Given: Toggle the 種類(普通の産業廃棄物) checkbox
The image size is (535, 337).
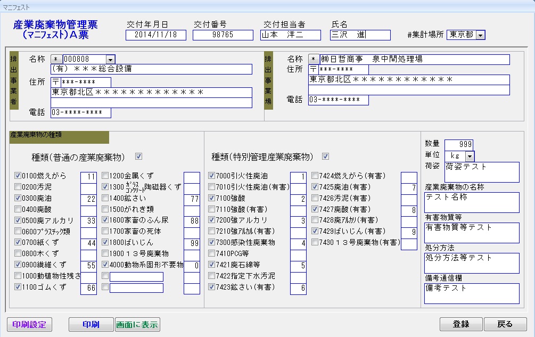Looking at the screenshot, I should (x=139, y=157).
